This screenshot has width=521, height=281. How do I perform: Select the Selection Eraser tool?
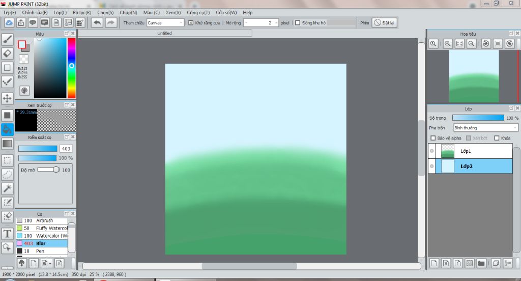(7, 217)
